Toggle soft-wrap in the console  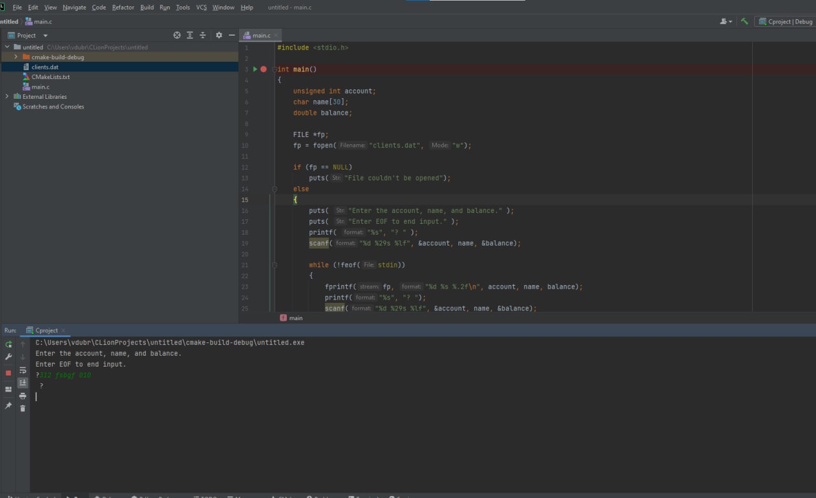pos(23,370)
